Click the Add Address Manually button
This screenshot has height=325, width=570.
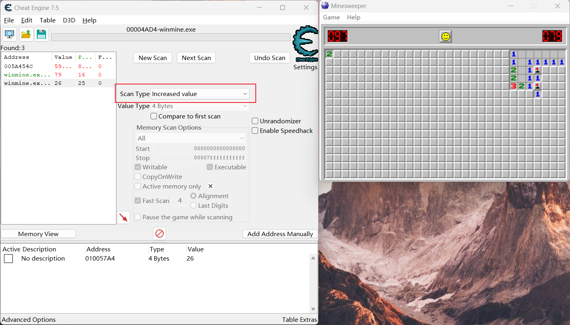pyautogui.click(x=280, y=234)
